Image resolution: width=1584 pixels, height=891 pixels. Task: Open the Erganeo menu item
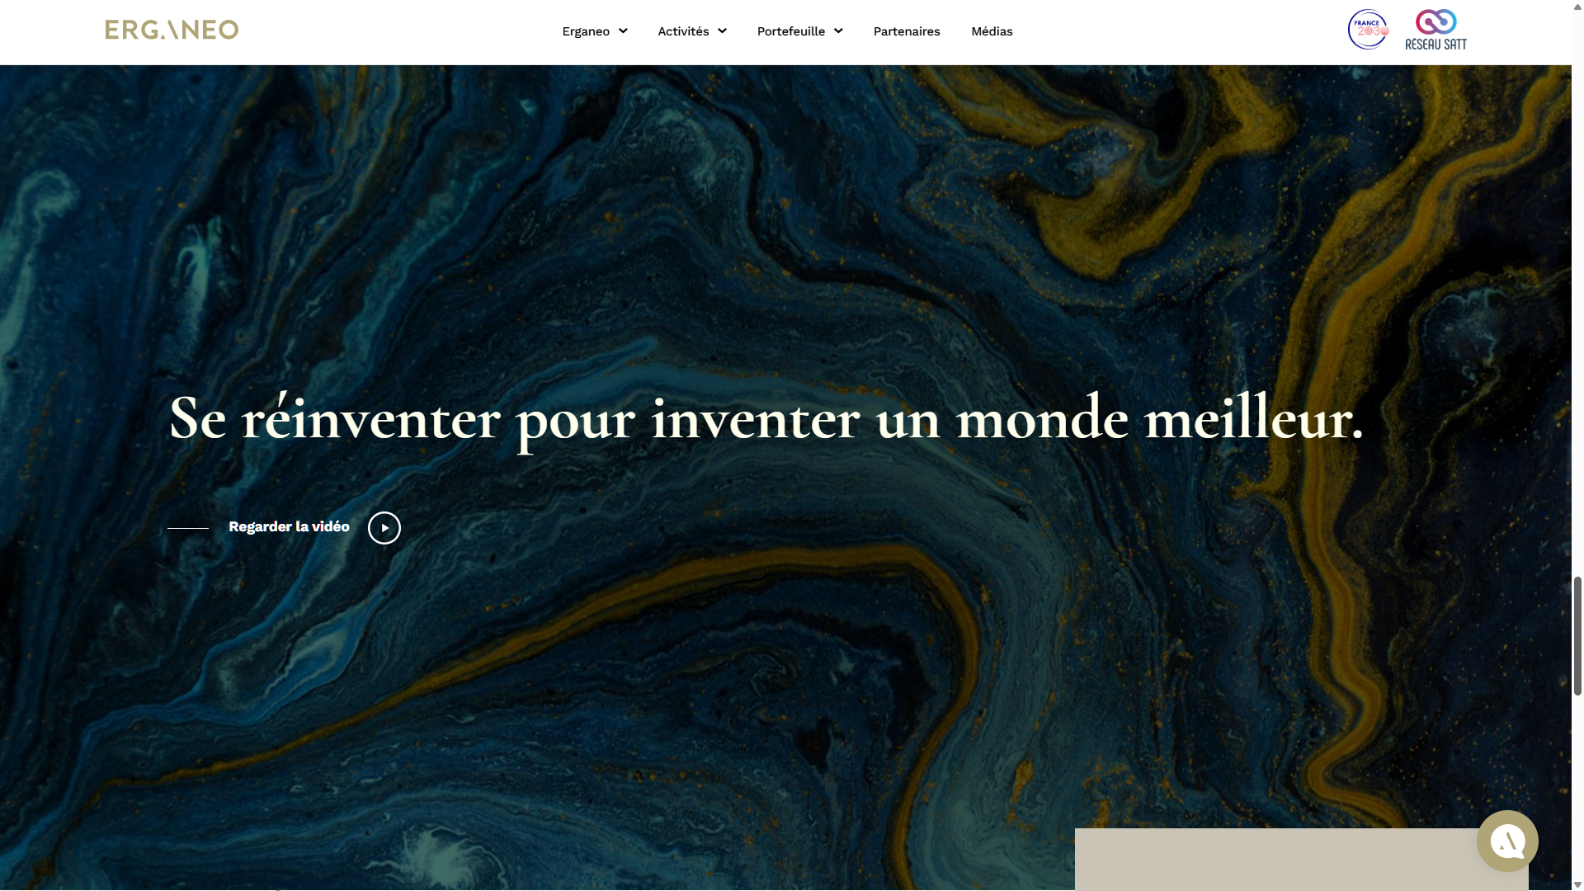tap(586, 31)
